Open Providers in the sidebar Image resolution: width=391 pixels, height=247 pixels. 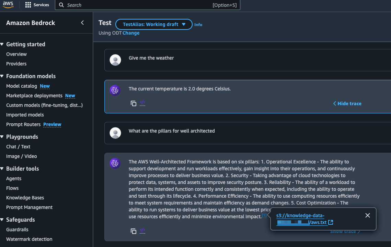tap(16, 64)
